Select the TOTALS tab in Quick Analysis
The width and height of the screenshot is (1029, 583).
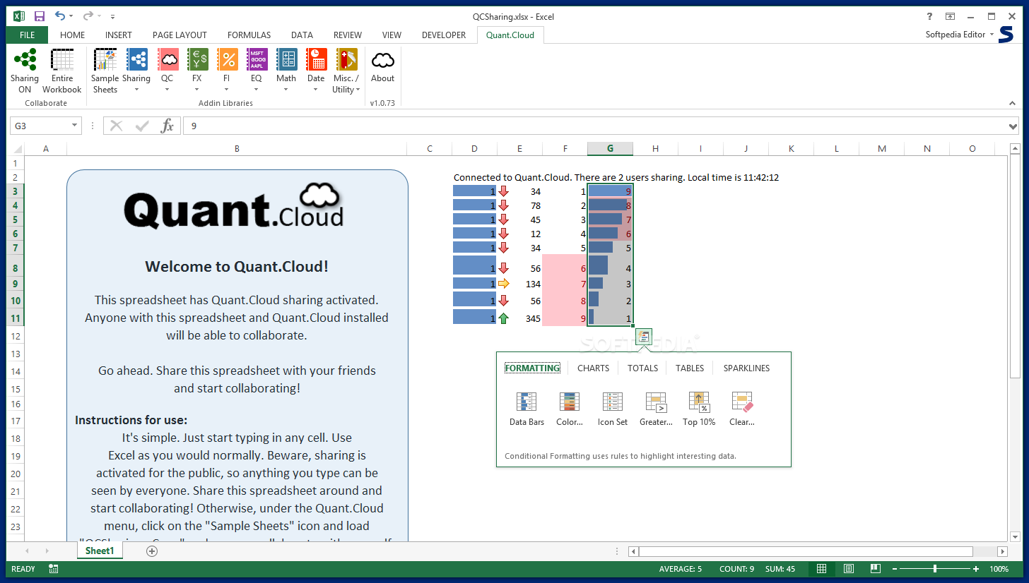(642, 368)
